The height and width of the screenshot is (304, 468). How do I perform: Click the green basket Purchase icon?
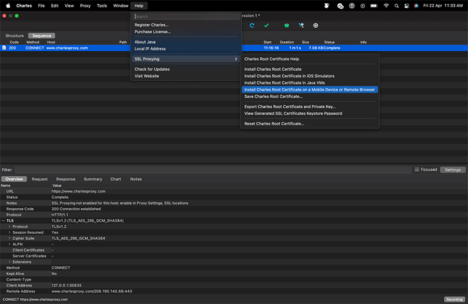tap(286, 26)
